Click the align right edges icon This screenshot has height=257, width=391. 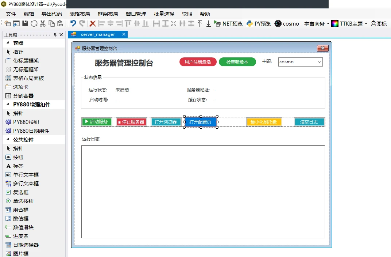[x=119, y=23]
